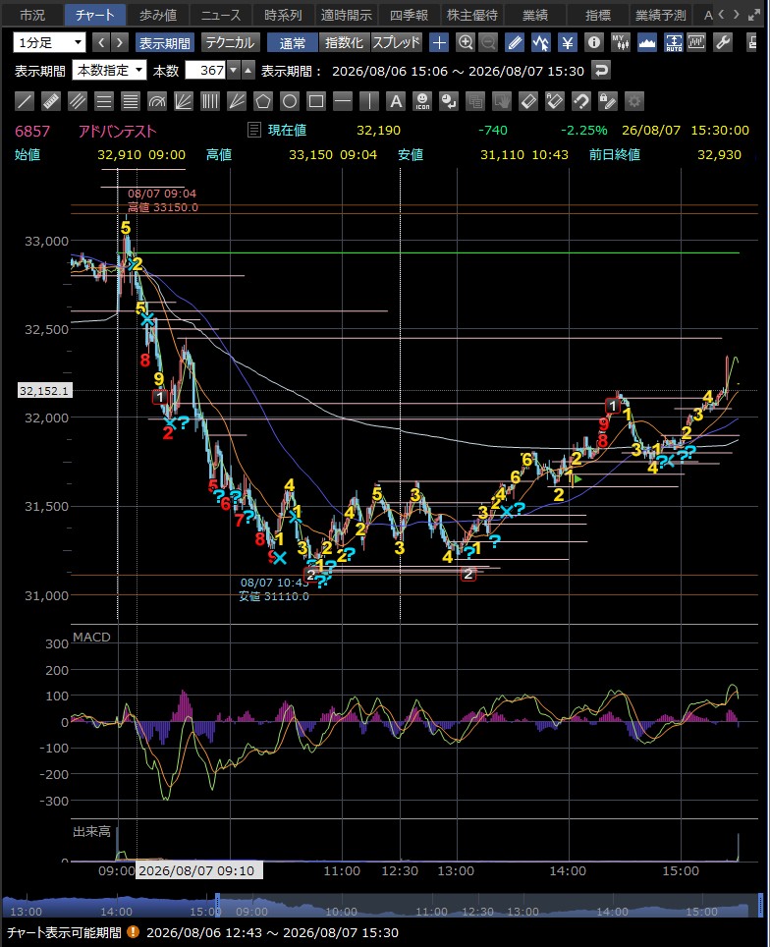Select the ruler measurement tool

[x=51, y=101]
